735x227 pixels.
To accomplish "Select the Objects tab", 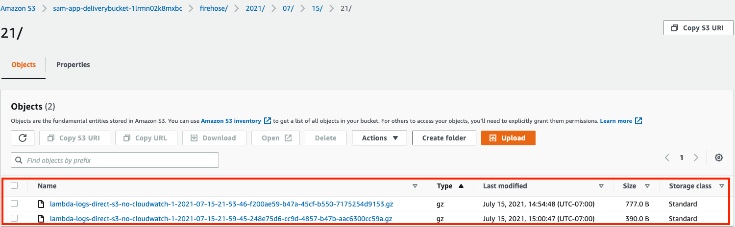I will (x=24, y=65).
